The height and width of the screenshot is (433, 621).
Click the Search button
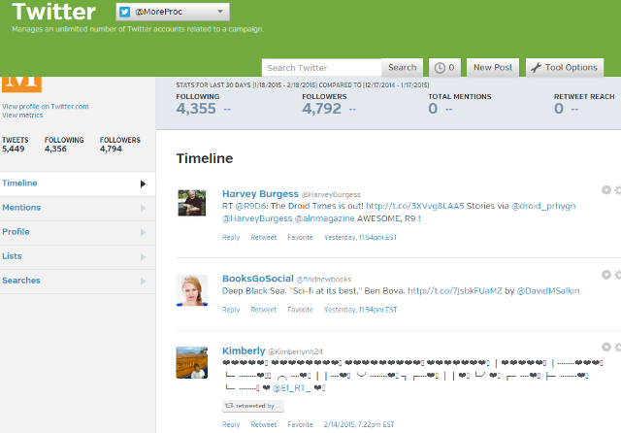coord(402,67)
